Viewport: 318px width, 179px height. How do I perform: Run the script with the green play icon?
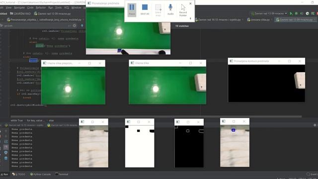tap(291, 13)
